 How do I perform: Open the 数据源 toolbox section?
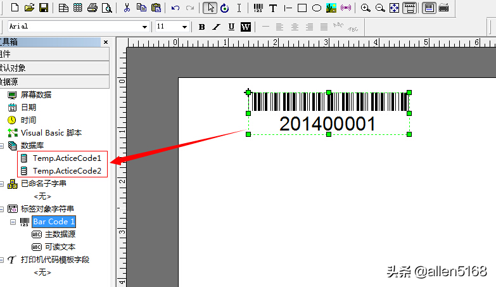pyautogui.click(x=54, y=82)
